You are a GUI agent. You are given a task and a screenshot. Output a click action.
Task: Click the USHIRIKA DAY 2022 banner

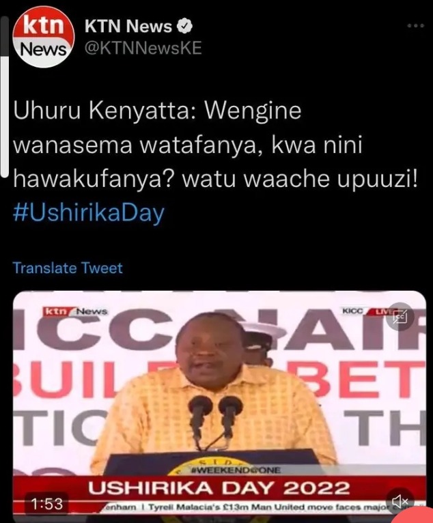click(x=219, y=488)
